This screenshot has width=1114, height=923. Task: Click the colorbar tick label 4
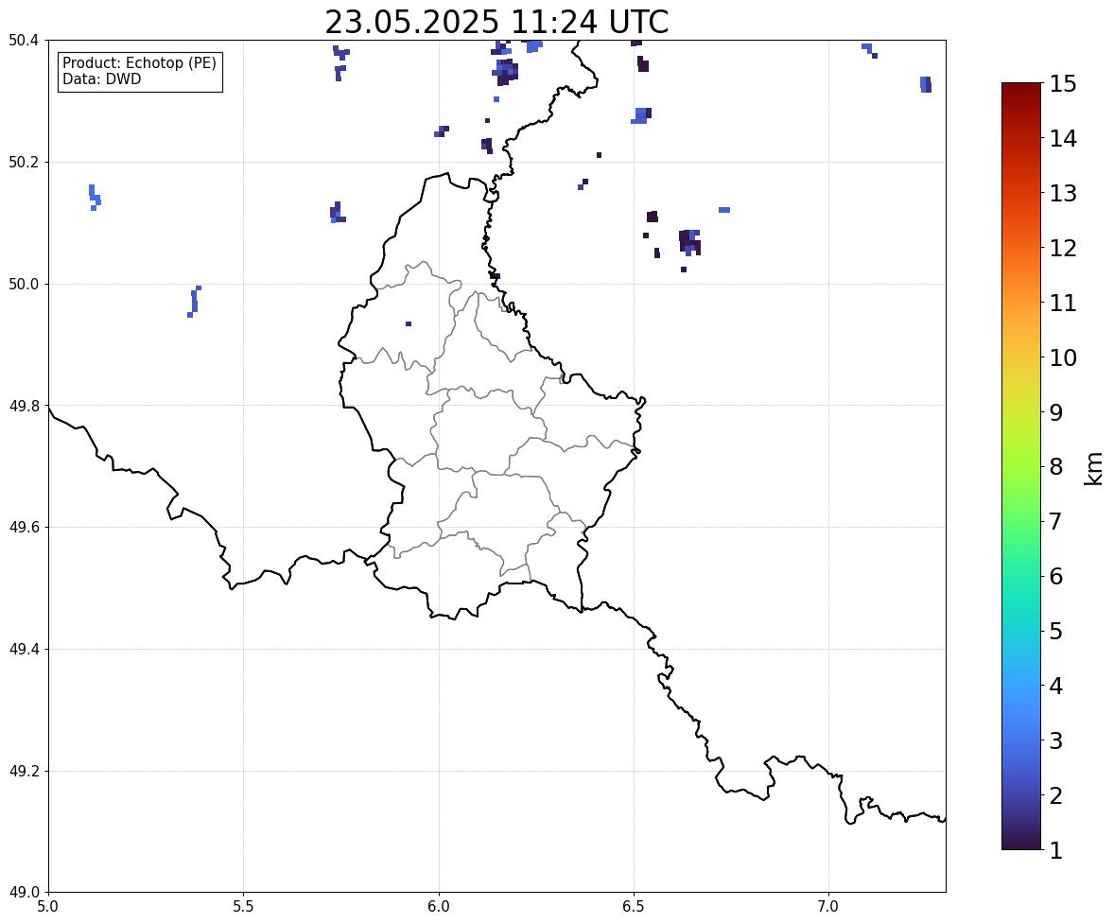point(1055,686)
